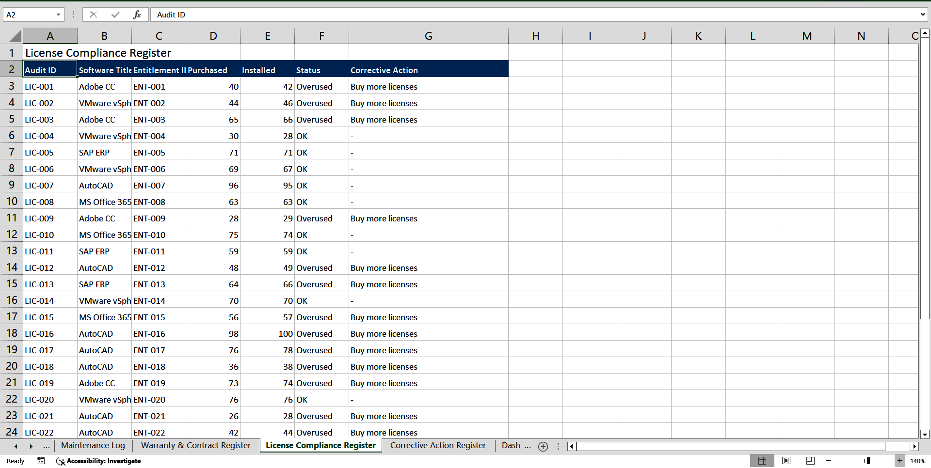Click the macro recording status bar icon

(41, 461)
